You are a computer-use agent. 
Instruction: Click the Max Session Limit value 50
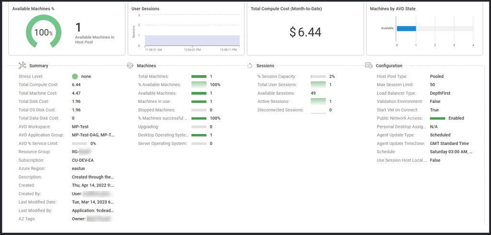pyautogui.click(x=433, y=85)
